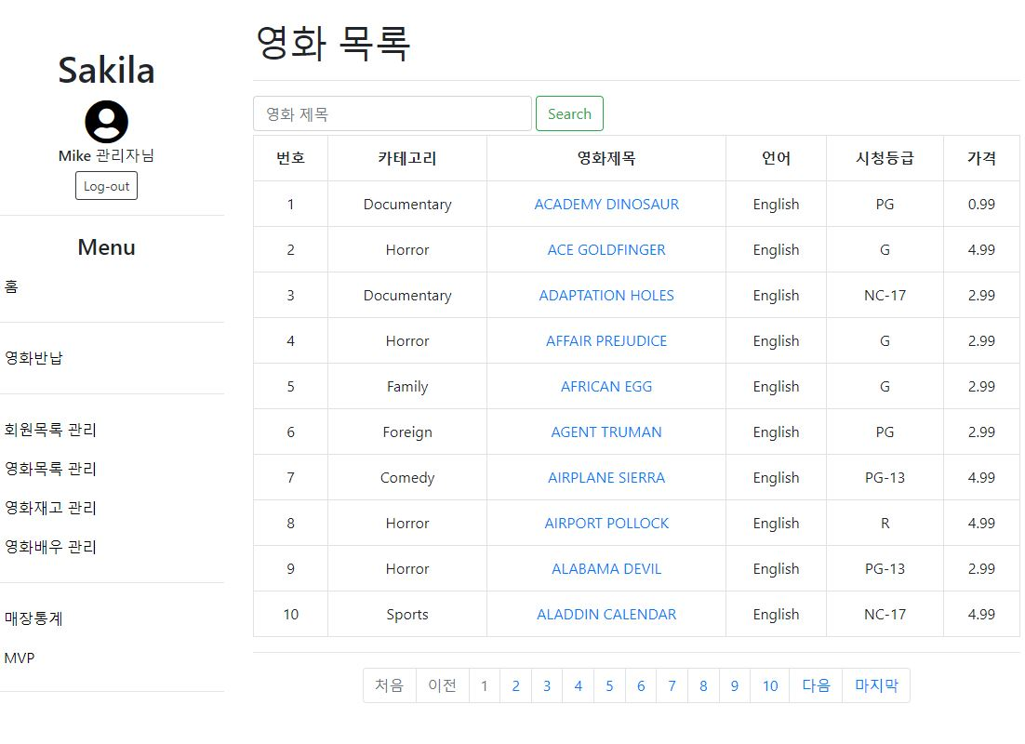Open the ACADEMY DINOSAUR movie link
1025x744 pixels.
[x=606, y=204]
